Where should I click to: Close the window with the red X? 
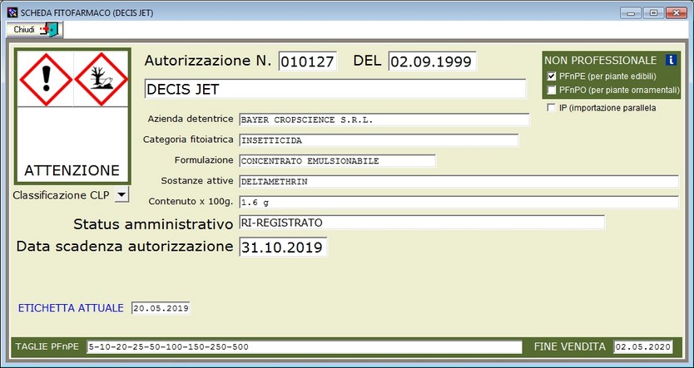pos(677,12)
